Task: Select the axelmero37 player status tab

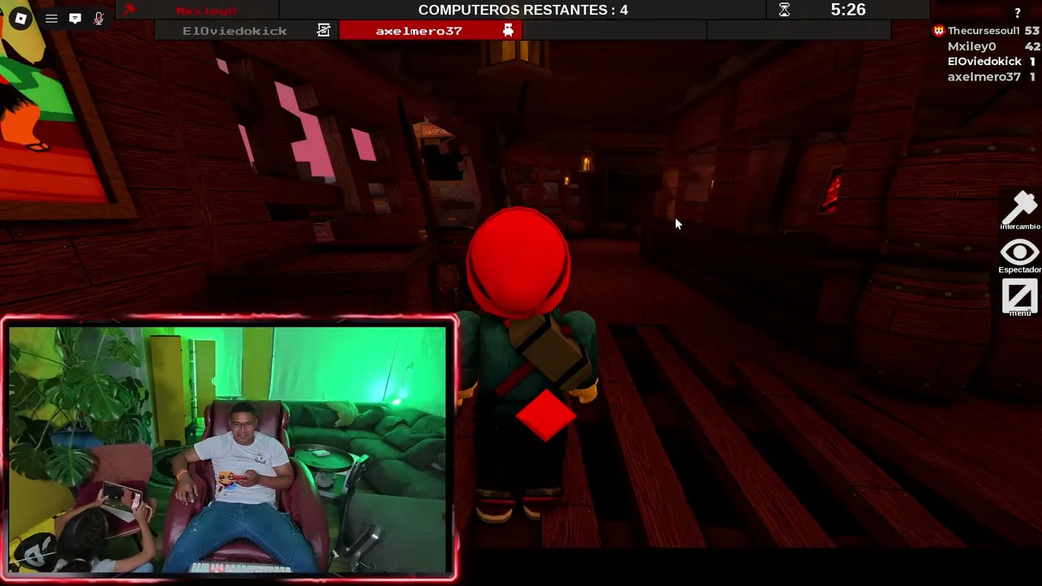Action: coord(430,31)
